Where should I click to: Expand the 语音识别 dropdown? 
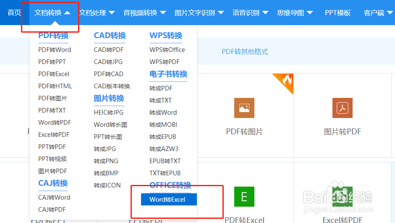251,13
